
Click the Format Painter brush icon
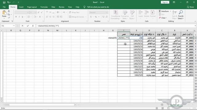click(x=9, y=18)
